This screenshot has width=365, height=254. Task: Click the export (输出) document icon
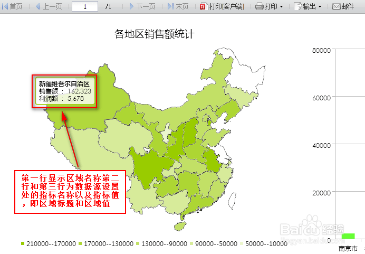pyautogui.click(x=297, y=6)
